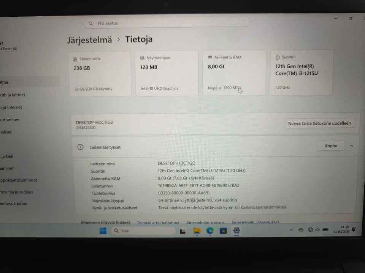Click the Laitetunnus value 1AF989CA-594F-4B71

[198, 185]
